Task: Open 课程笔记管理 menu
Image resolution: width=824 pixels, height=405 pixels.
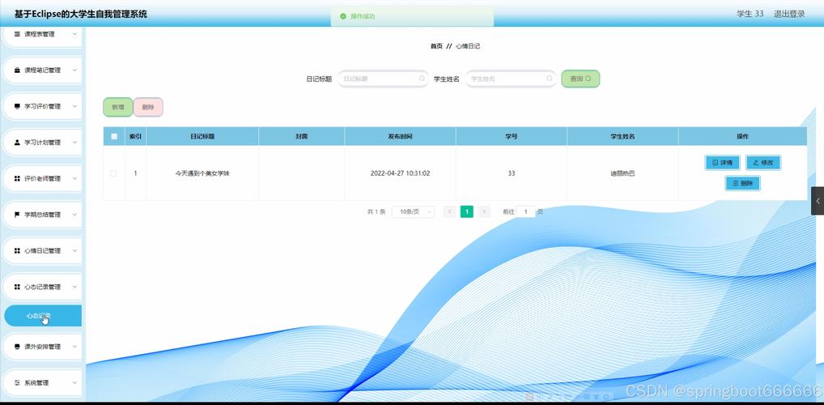Action: (43, 70)
